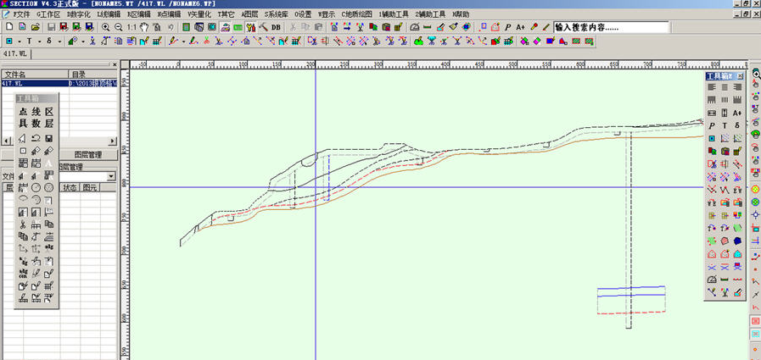Click the Zoom in magnifier icon
Viewport: 761px width, 360px height.
(x=105, y=27)
